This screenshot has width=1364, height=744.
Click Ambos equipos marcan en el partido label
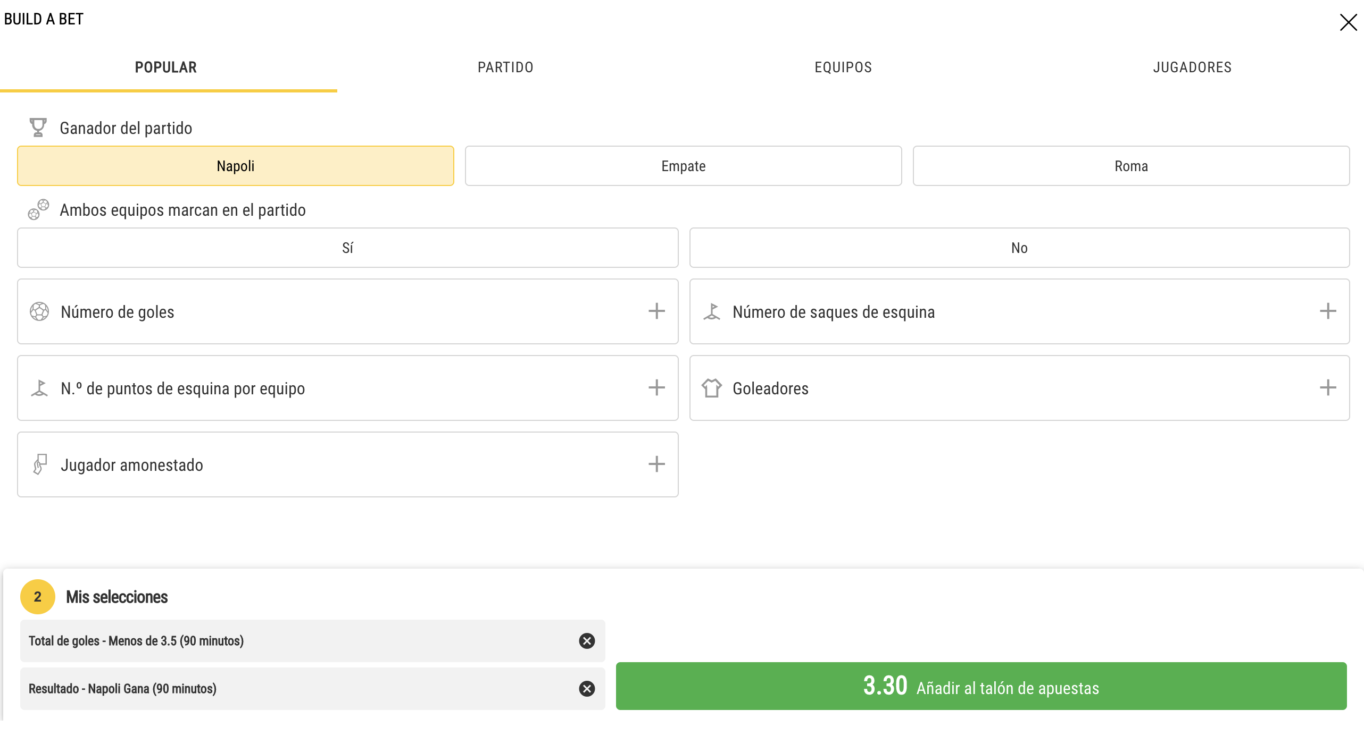183,210
